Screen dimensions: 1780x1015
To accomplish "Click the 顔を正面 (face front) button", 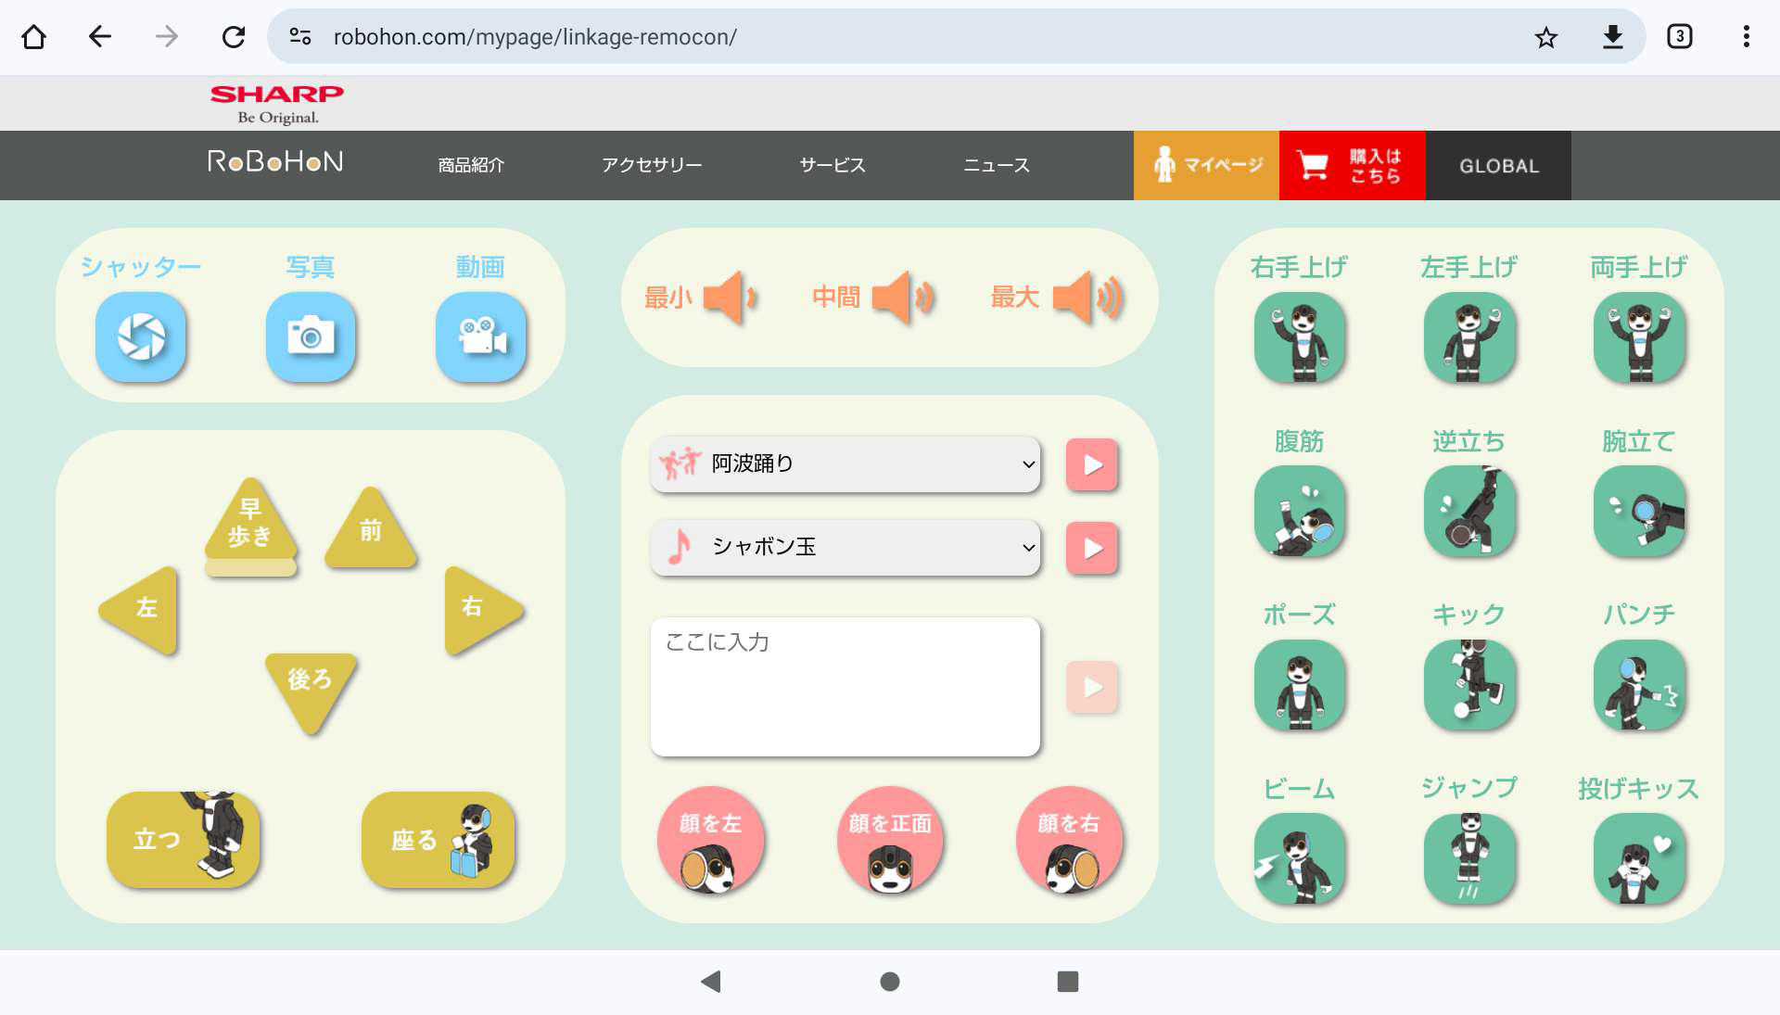I will click(x=890, y=840).
